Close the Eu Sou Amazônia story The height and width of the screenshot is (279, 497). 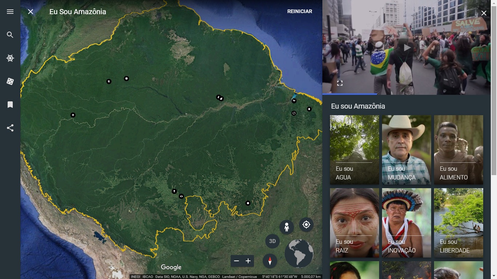[x=31, y=12]
